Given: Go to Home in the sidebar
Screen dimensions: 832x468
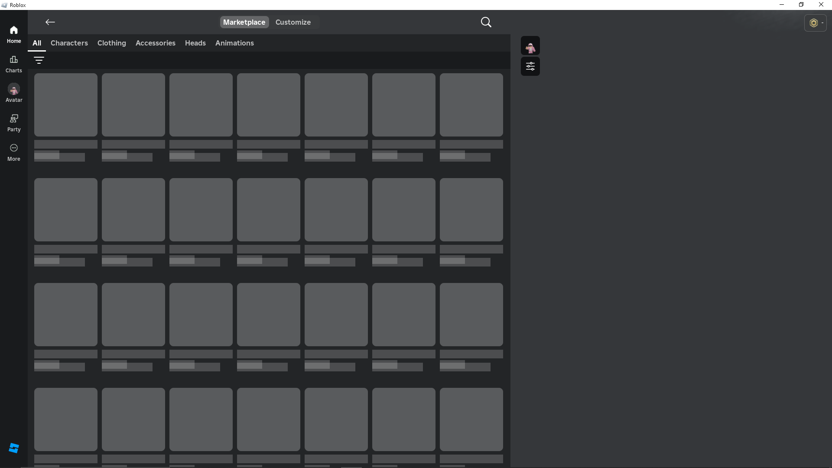Looking at the screenshot, I should coord(14,35).
